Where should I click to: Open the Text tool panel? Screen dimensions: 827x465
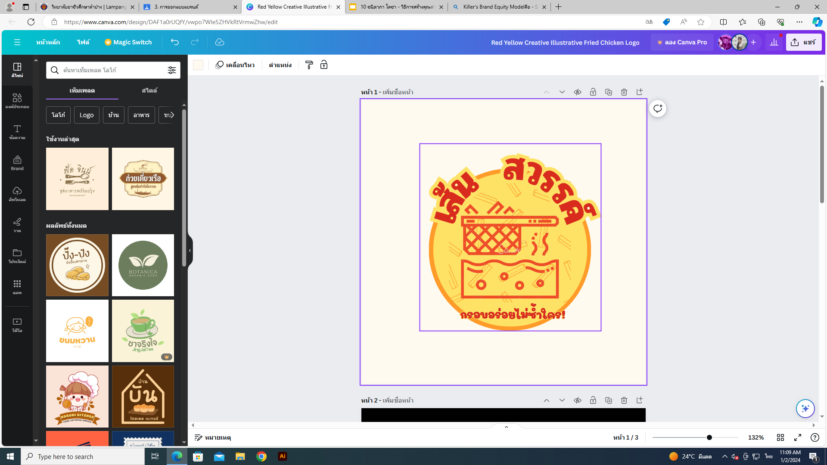17,132
